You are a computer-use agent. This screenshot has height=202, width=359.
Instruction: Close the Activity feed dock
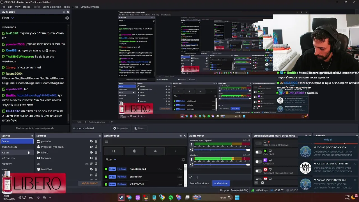click(x=185, y=136)
